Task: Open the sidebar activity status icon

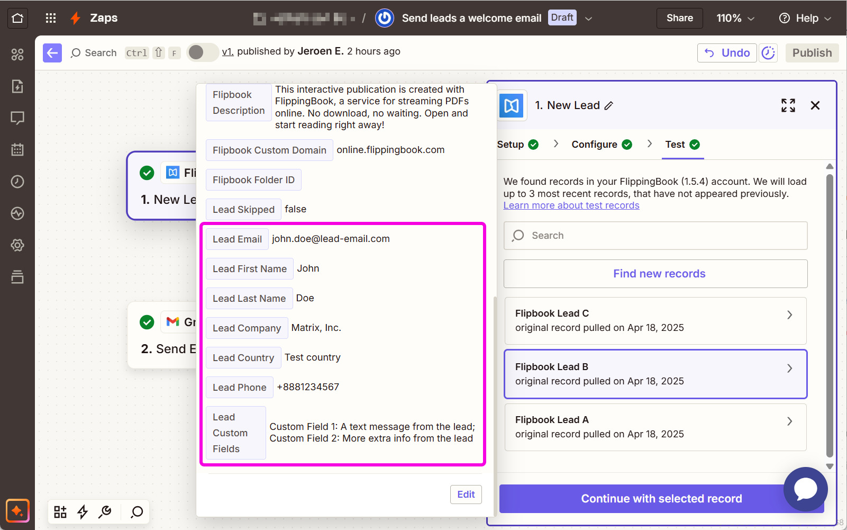Action: (x=17, y=213)
